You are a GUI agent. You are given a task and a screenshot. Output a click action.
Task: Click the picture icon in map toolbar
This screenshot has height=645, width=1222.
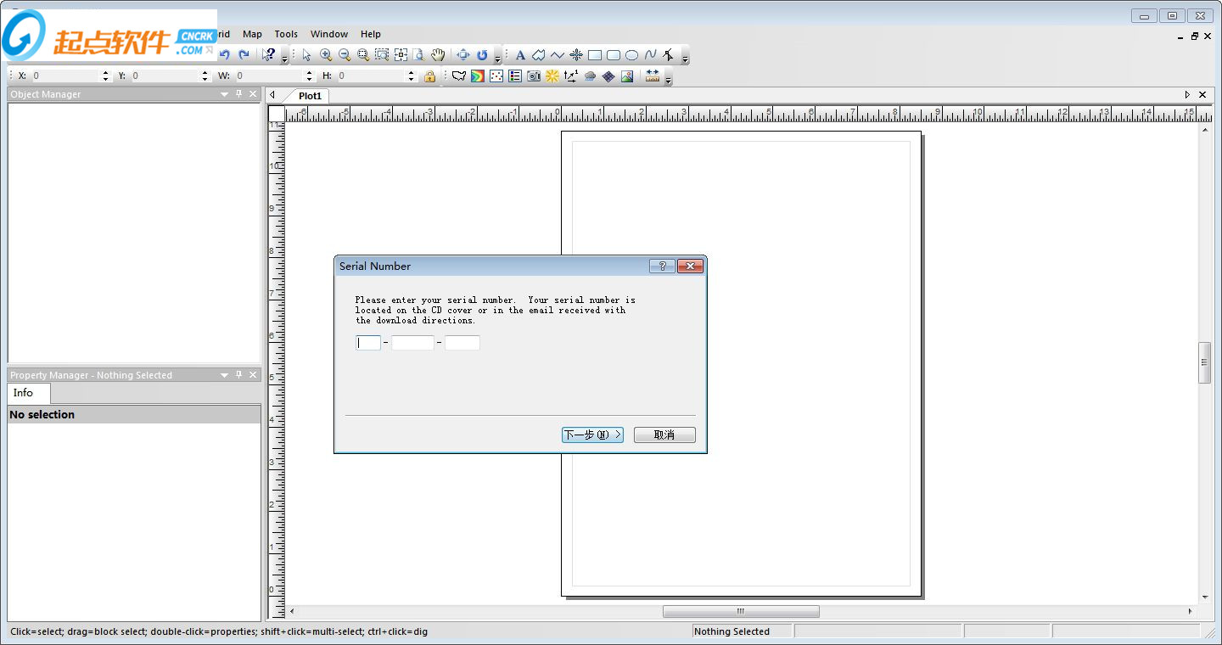click(627, 76)
